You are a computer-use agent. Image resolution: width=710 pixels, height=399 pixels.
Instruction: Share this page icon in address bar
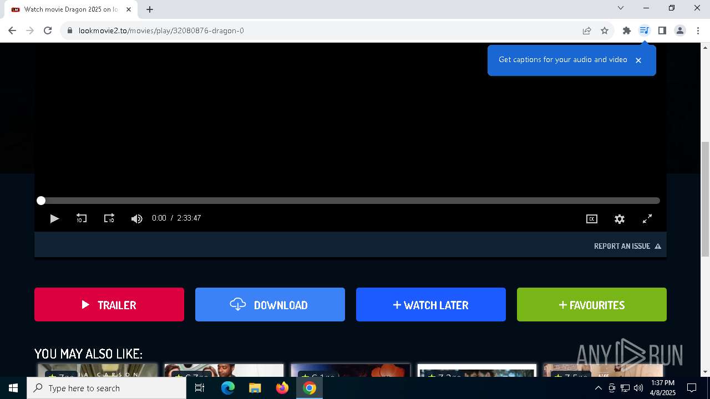tap(587, 30)
